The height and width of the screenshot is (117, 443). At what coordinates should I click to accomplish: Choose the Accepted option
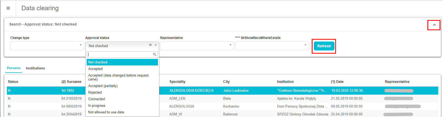tap(95, 69)
